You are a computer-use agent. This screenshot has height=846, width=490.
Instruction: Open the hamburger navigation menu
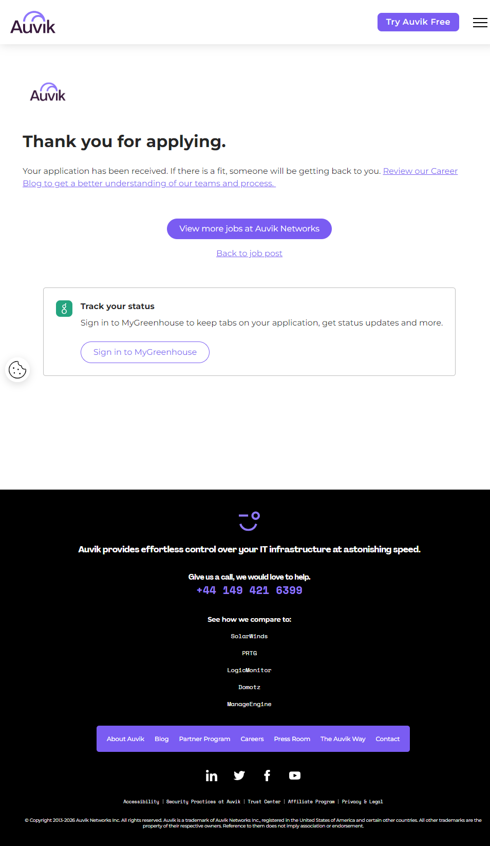480,23
